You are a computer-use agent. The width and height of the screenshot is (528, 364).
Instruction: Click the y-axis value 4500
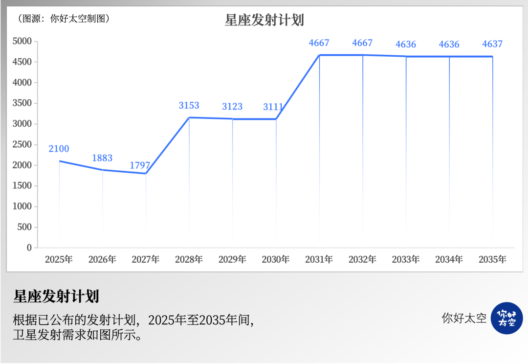[22, 62]
